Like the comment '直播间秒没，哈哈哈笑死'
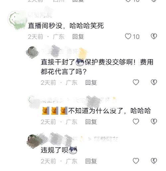Viewport: 166px width, 171px height. 128,37
